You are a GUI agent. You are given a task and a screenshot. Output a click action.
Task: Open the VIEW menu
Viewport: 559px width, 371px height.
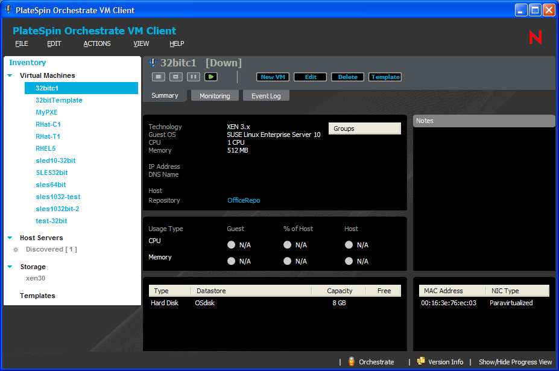141,43
